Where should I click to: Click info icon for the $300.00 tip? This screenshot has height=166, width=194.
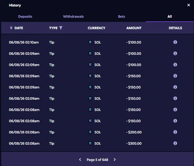[x=175, y=143]
